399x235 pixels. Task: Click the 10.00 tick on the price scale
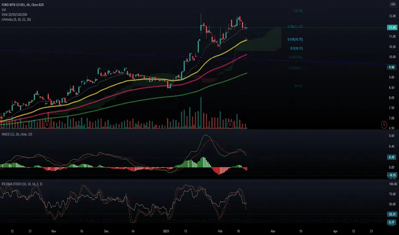coord(392,57)
